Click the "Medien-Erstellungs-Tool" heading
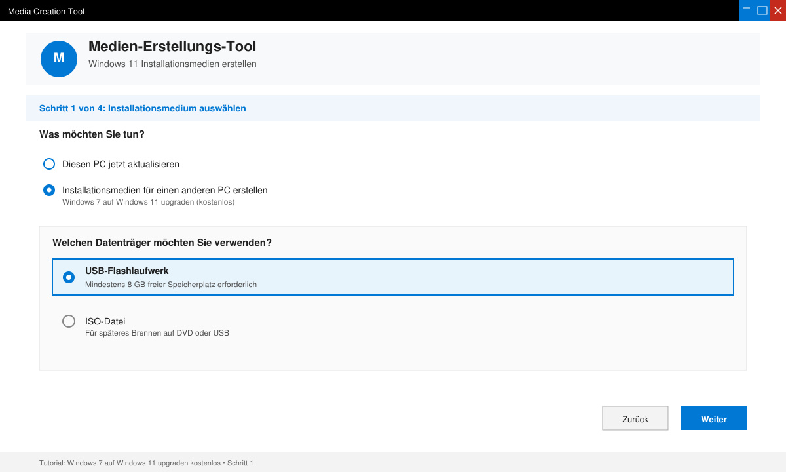 (172, 47)
